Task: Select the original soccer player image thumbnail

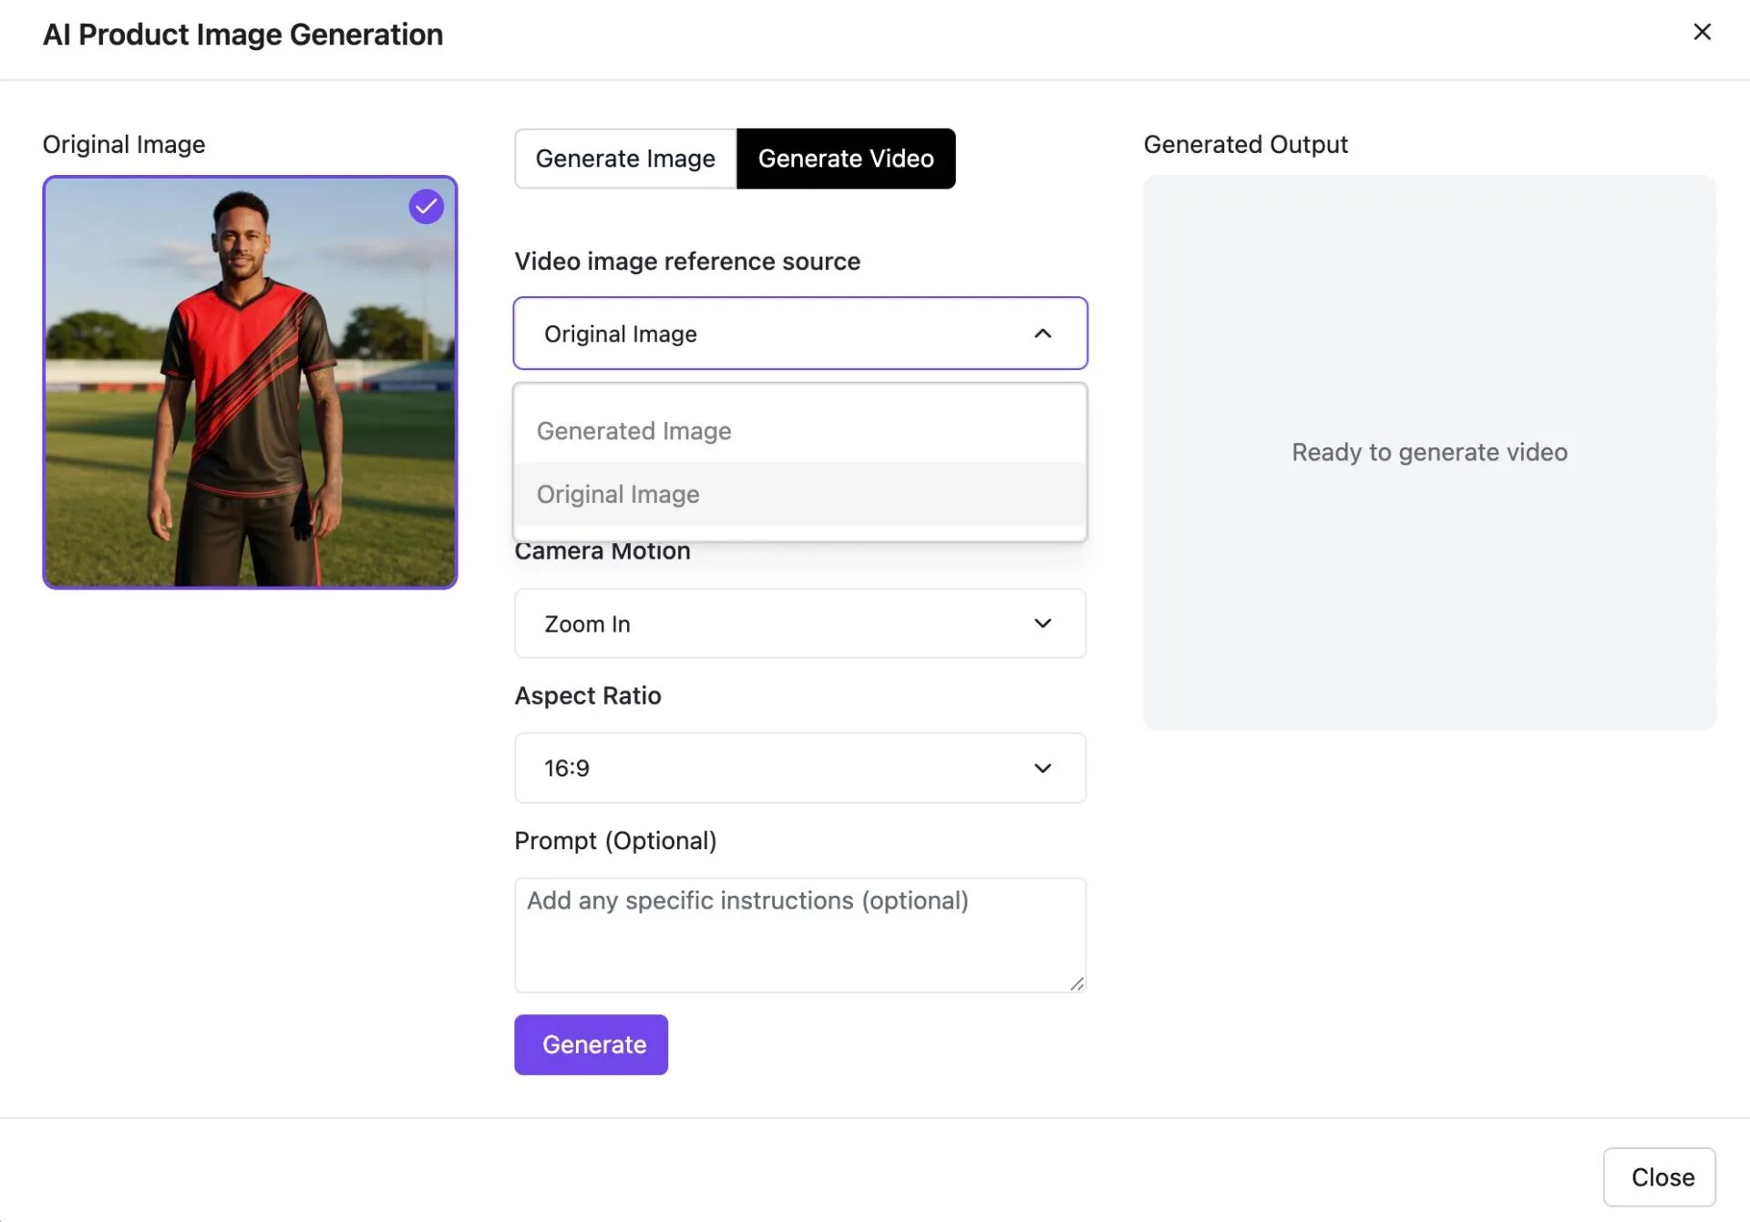Action: coord(250,382)
